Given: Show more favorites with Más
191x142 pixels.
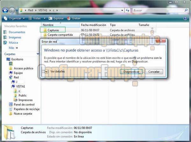Looking at the screenshot, I should tap(13, 48).
